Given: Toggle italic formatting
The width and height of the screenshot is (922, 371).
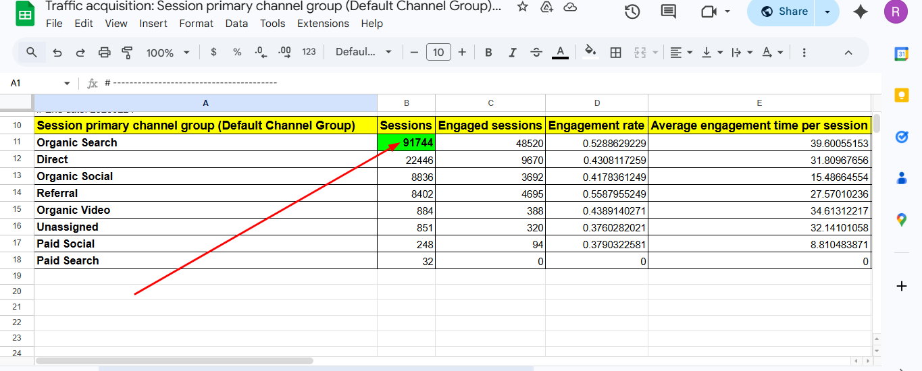Looking at the screenshot, I should (x=512, y=53).
